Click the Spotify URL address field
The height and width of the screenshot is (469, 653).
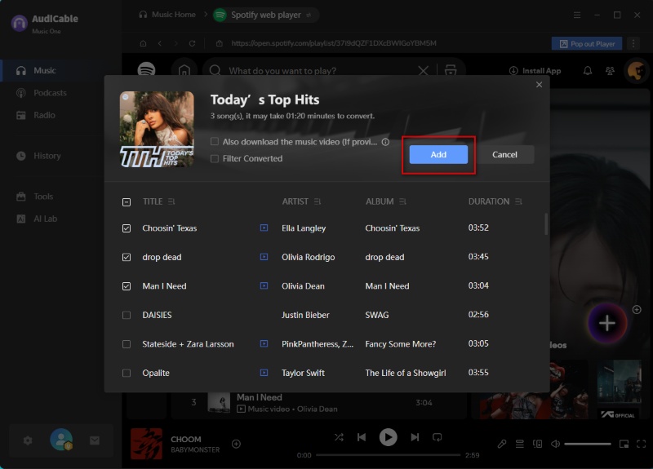(334, 43)
